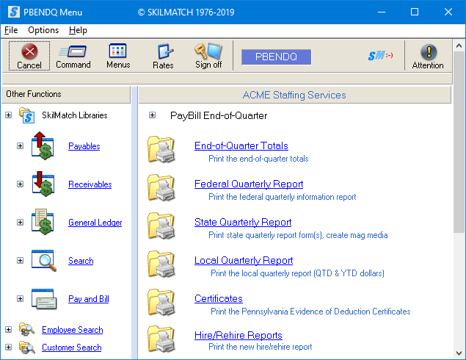Click the Search magnifier icon
Screen dimensions: 466x360
click(x=44, y=260)
